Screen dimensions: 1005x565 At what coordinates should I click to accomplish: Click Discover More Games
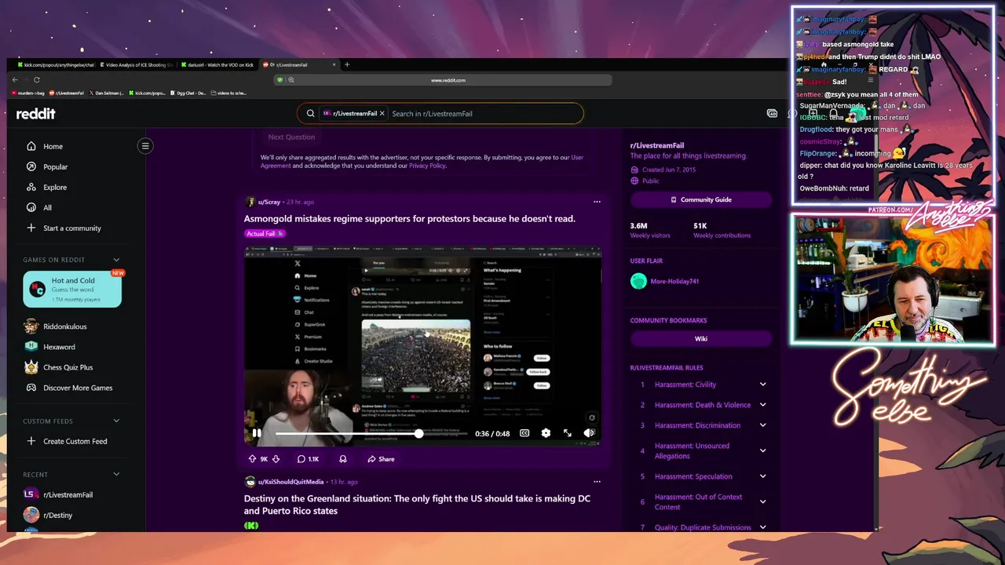pos(76,388)
